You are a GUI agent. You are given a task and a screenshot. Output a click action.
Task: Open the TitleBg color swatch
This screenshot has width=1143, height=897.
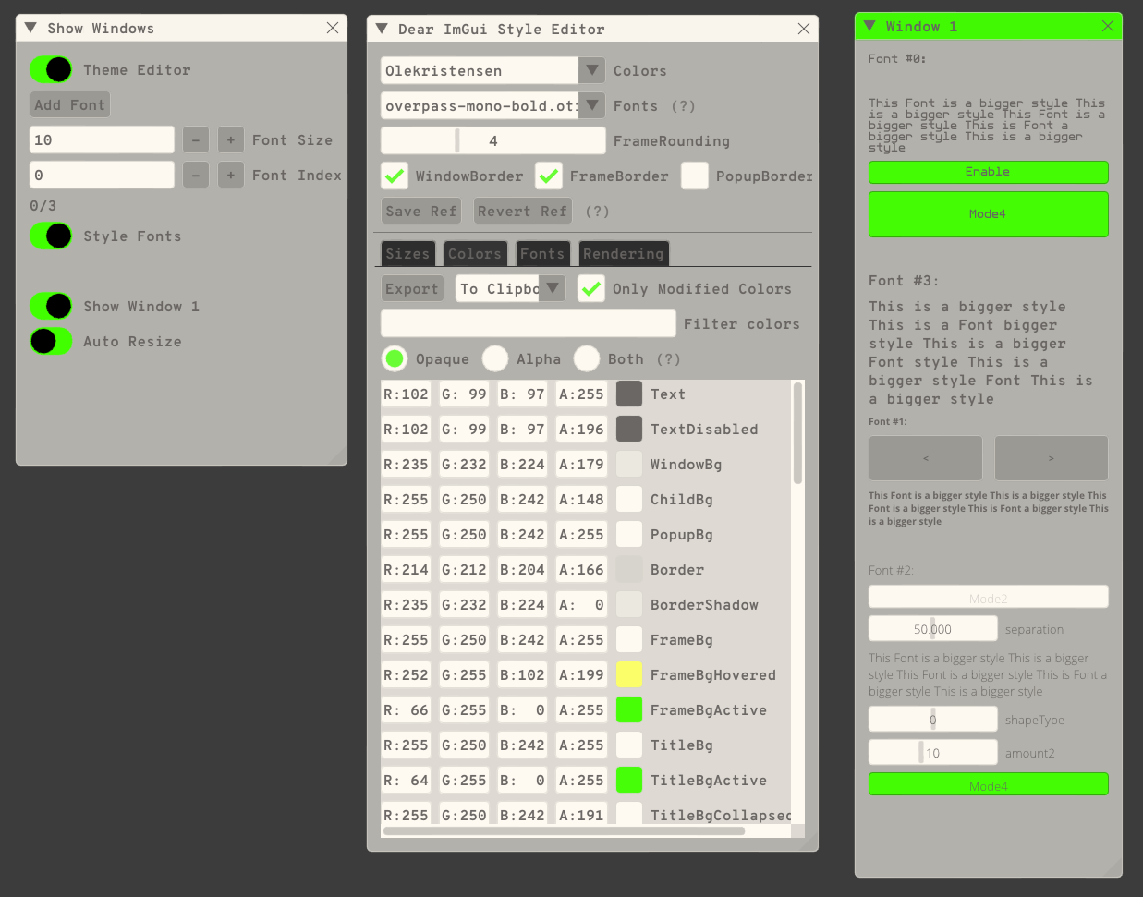pyautogui.click(x=629, y=745)
